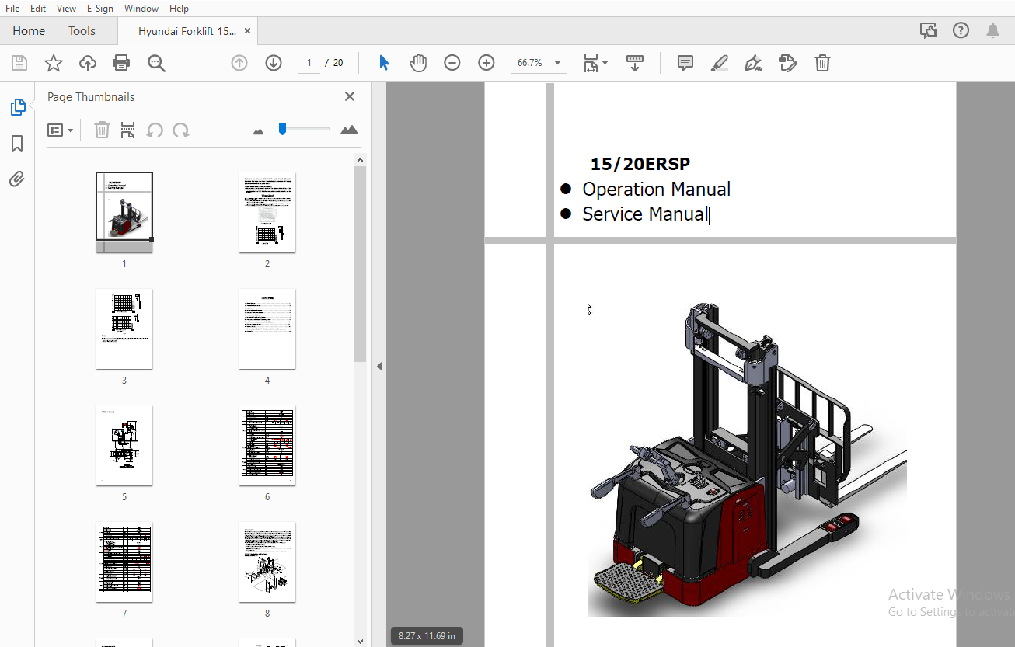Image resolution: width=1015 pixels, height=647 pixels.
Task: Rotate page counterclockwise
Action: 155,130
